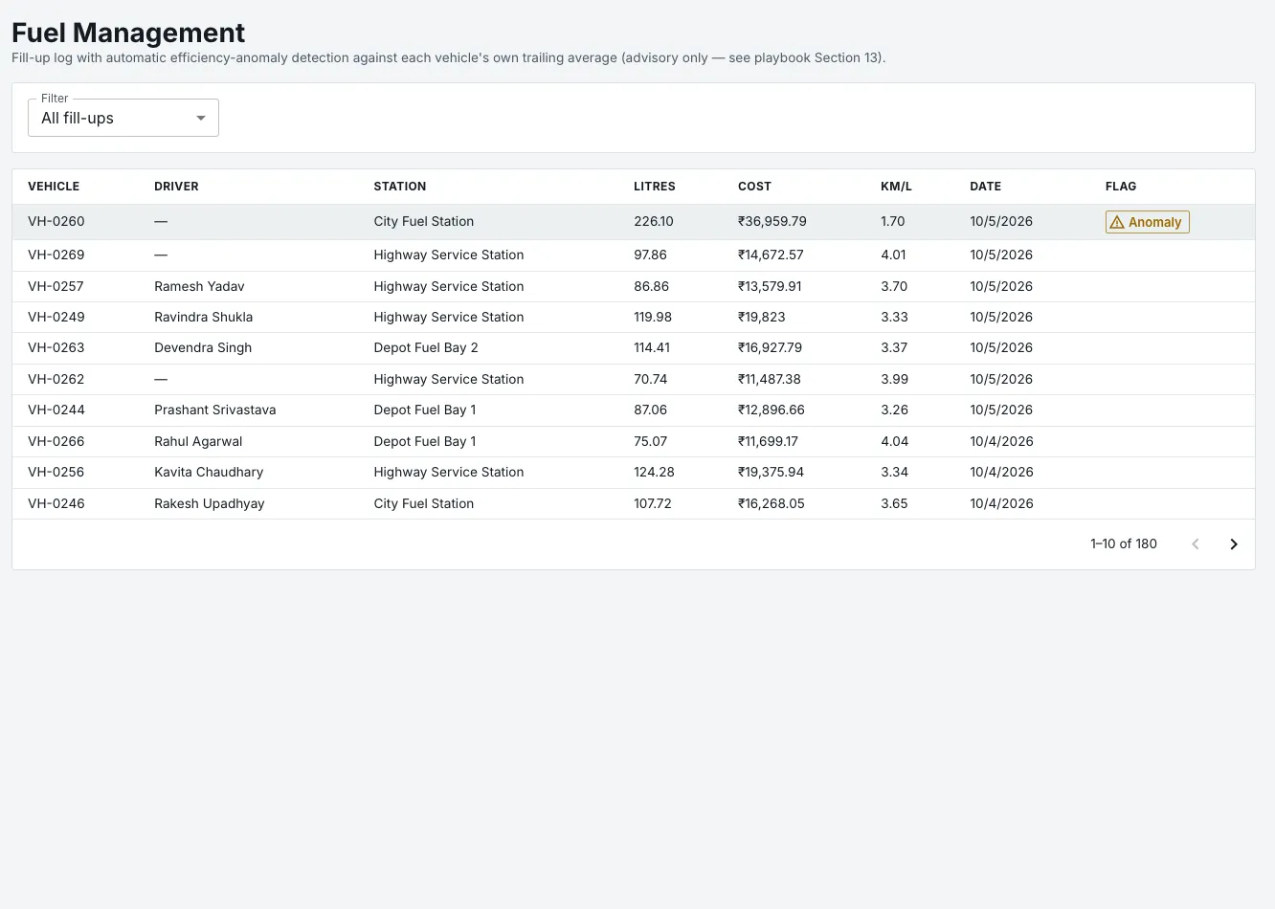Select vehicle VH-0262 cell
The height and width of the screenshot is (909, 1275).
pos(56,379)
